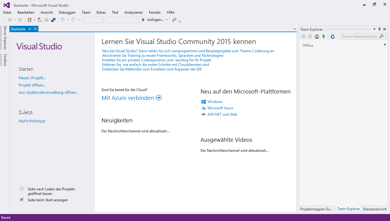This screenshot has height=221, width=390.
Task: Open the New Project dropdown arrow
Action: point(34,20)
